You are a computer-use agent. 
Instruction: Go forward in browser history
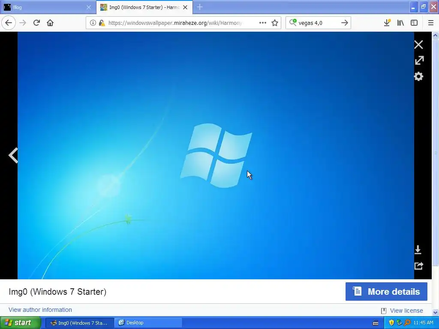point(23,23)
